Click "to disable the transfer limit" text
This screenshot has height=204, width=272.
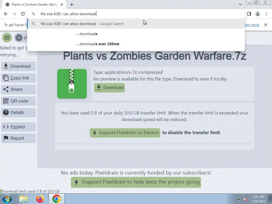(191, 133)
